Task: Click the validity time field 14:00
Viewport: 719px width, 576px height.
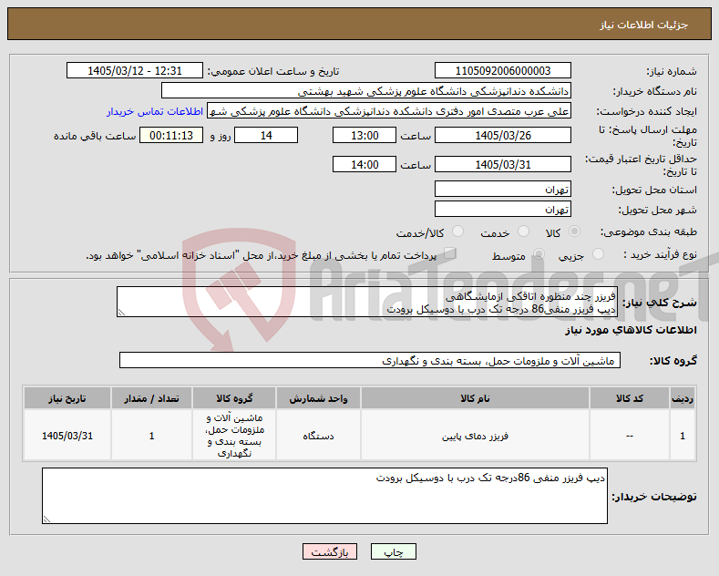Action: (x=365, y=164)
